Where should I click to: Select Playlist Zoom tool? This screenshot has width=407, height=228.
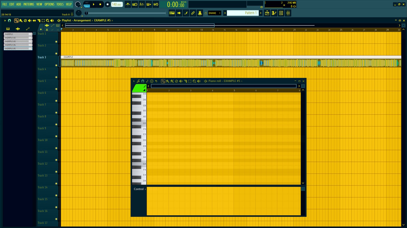tap(47, 21)
